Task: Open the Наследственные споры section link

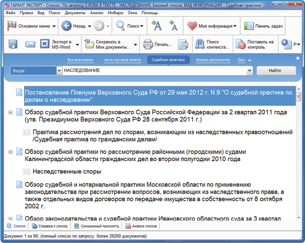Action: point(67,172)
